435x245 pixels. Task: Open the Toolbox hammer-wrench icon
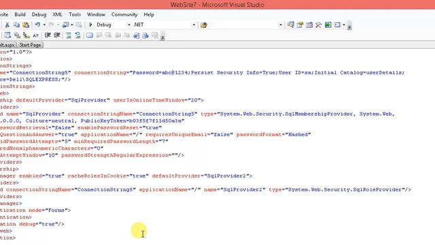[319, 25]
